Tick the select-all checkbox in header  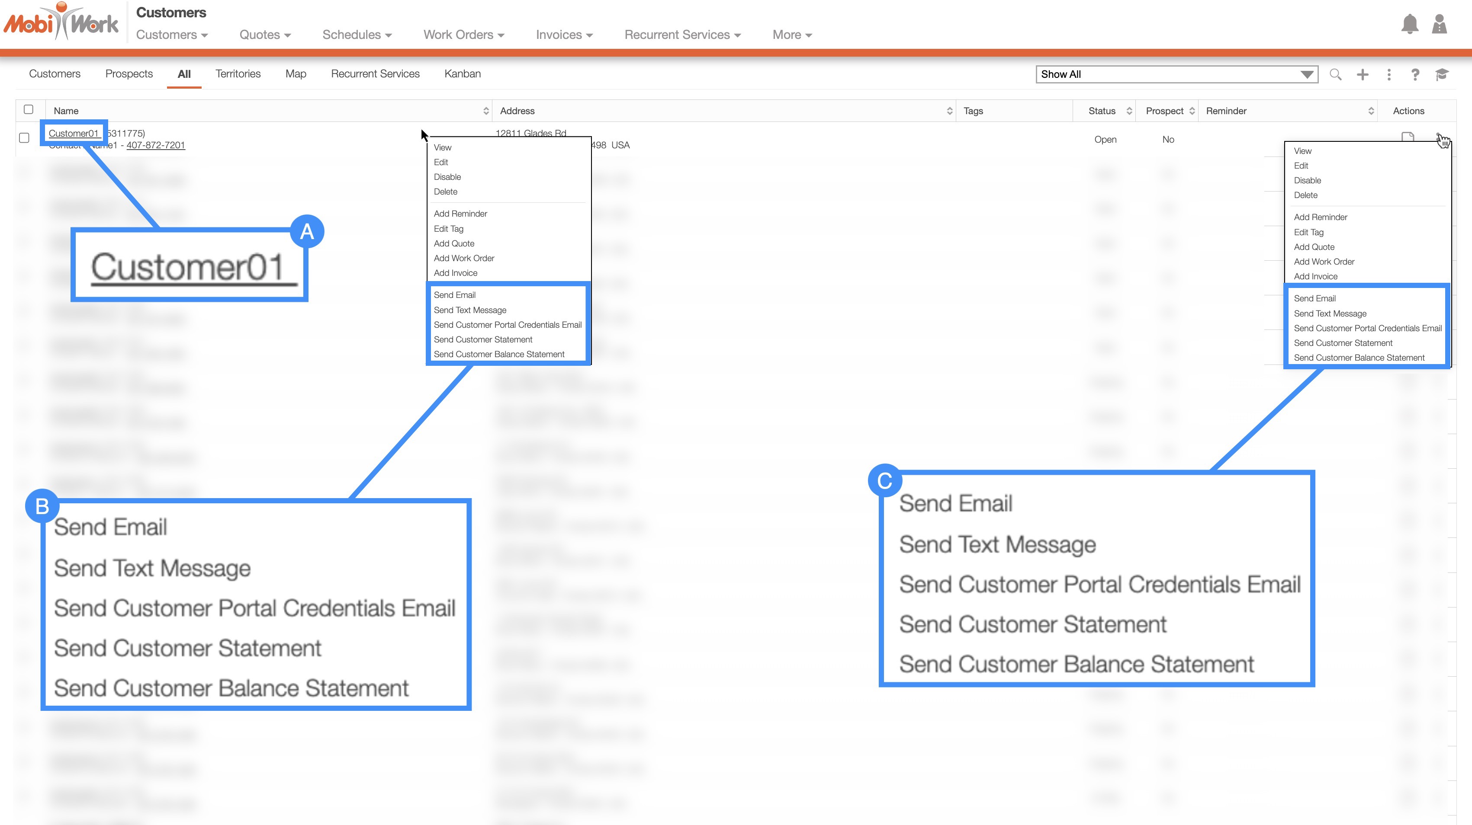pyautogui.click(x=29, y=110)
